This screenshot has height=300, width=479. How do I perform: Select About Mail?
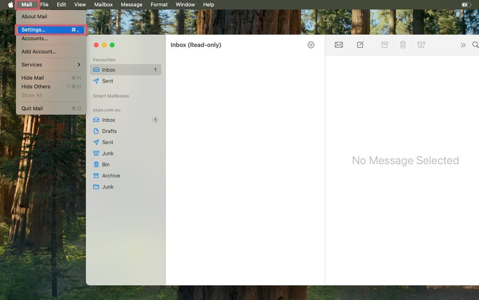51,17
